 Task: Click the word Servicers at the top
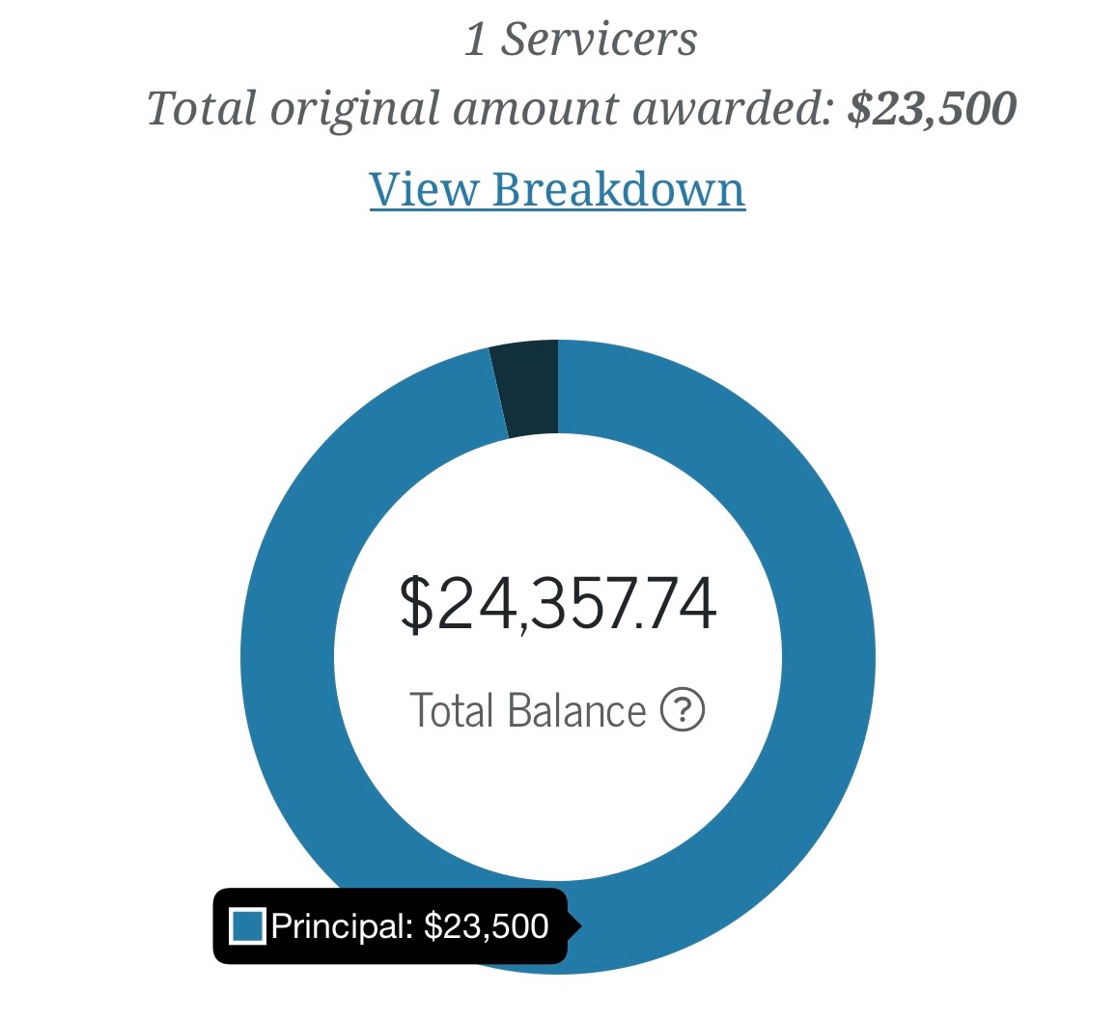tap(599, 40)
